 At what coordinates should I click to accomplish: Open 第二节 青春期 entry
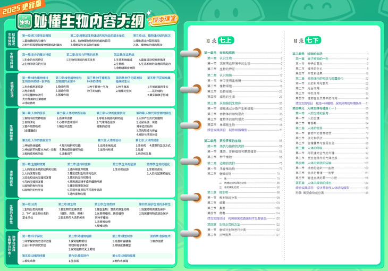(332, 123)
